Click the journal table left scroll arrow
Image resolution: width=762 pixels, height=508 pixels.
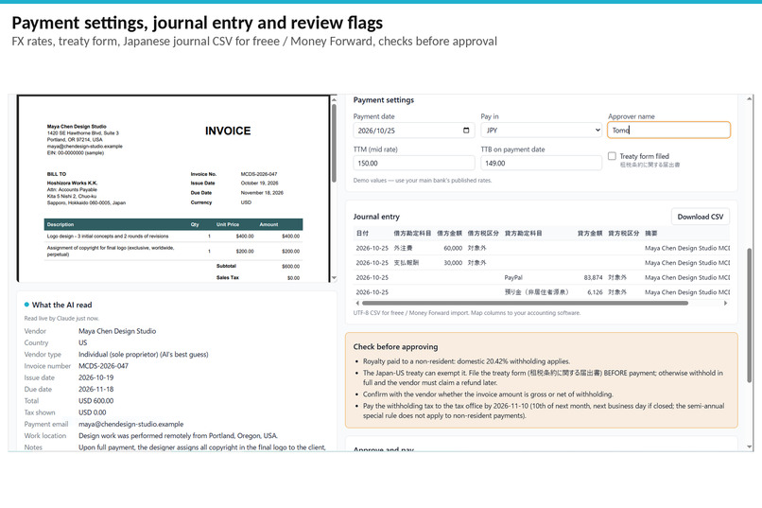tap(357, 303)
